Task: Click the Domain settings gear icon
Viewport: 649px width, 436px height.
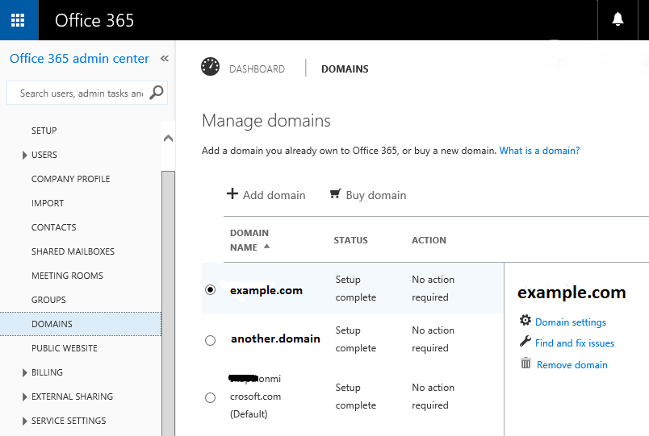Action: pyautogui.click(x=525, y=321)
